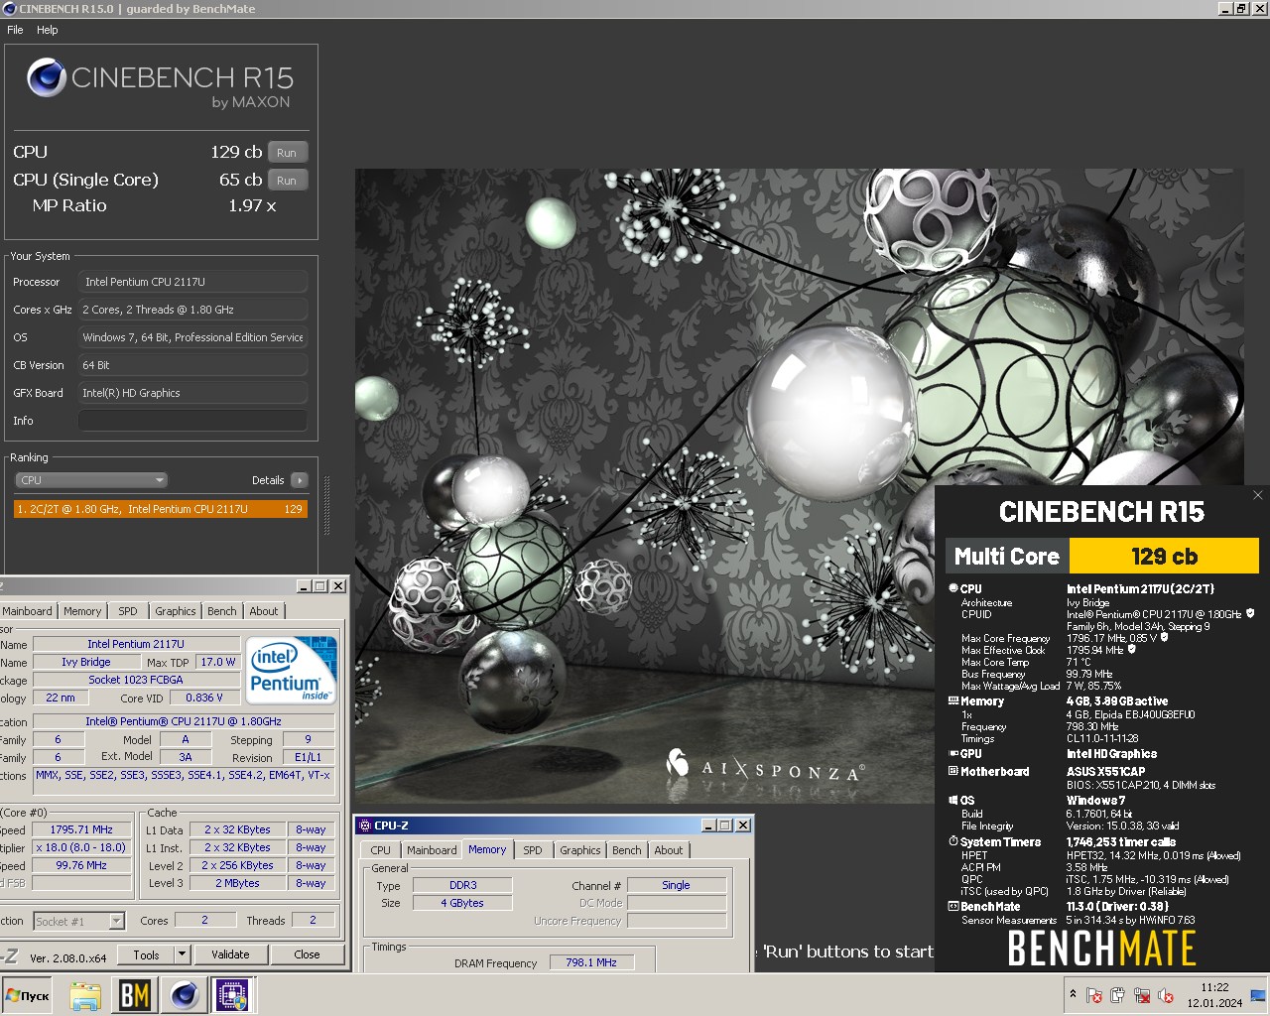
Task: Switch to Memory tab in left CPU-Z window
Action: pos(82,611)
